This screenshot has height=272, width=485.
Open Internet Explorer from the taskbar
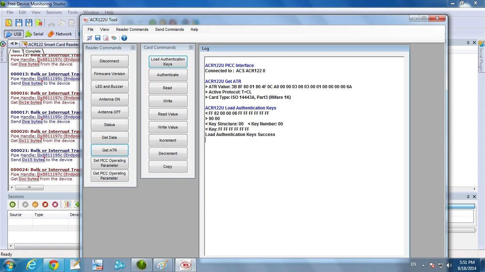32,265
